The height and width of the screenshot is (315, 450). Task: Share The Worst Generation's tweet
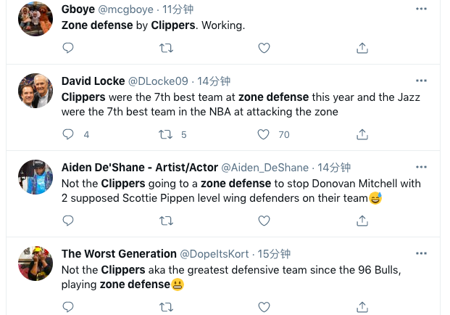coord(362,307)
